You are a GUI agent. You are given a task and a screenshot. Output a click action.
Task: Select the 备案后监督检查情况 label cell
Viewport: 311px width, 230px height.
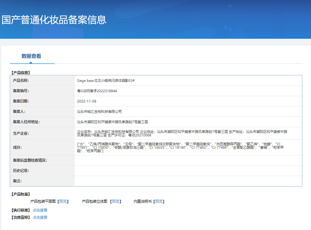[42, 160]
